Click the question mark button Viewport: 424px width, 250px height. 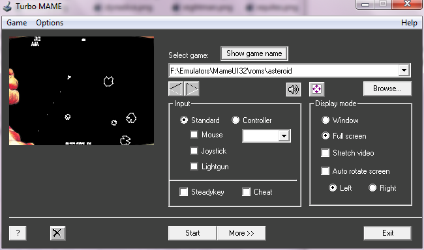coord(18,233)
